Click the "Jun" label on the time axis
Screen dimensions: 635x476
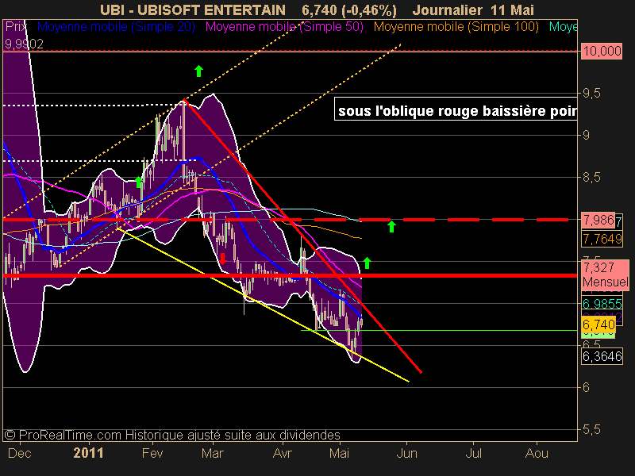(406, 453)
